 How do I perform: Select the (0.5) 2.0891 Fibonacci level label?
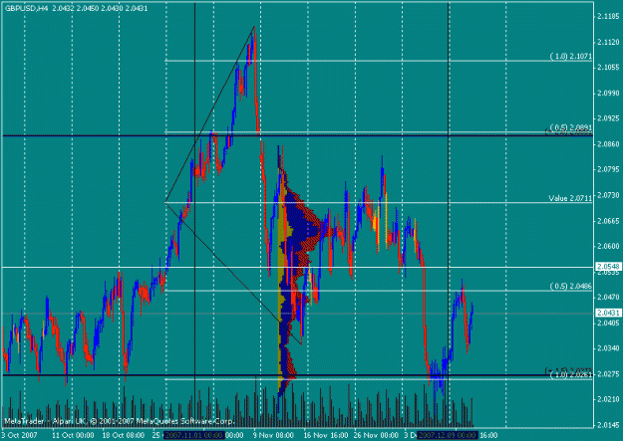click(570, 127)
